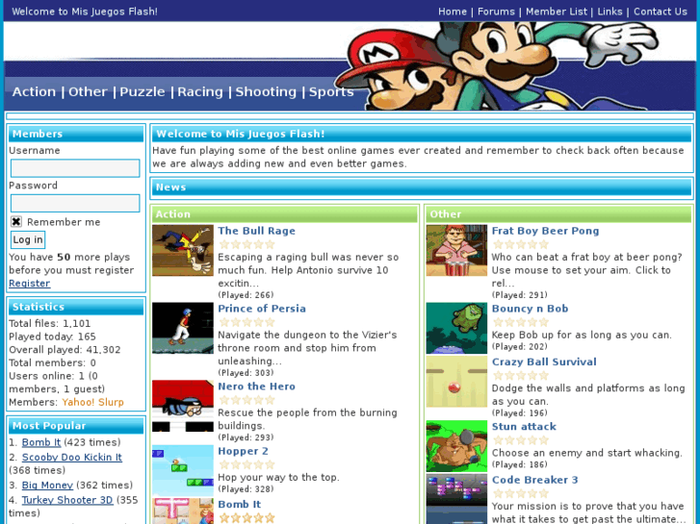700x524 pixels.
Task: Click the News panel header
Action: [x=422, y=187]
